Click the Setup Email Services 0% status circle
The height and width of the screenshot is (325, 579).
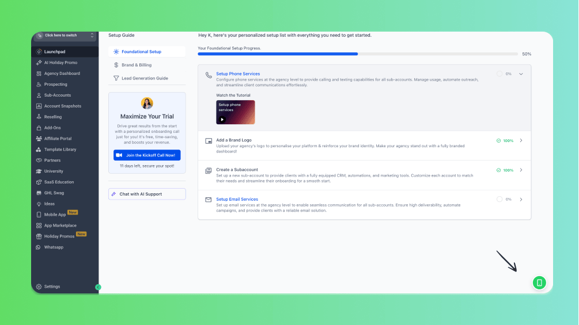tap(499, 199)
